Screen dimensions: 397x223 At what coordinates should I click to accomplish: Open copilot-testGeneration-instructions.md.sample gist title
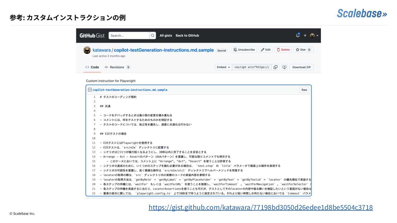pos(164,50)
